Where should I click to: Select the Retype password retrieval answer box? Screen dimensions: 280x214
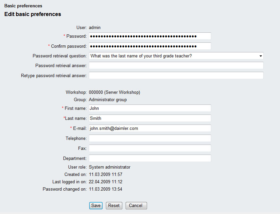tap(176, 75)
